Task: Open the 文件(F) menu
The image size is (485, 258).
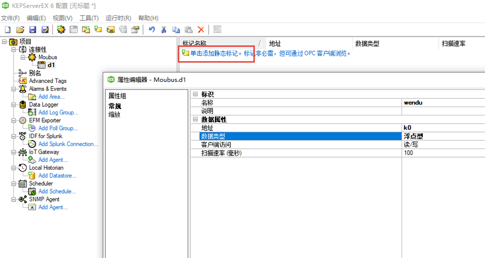Action: (10, 18)
